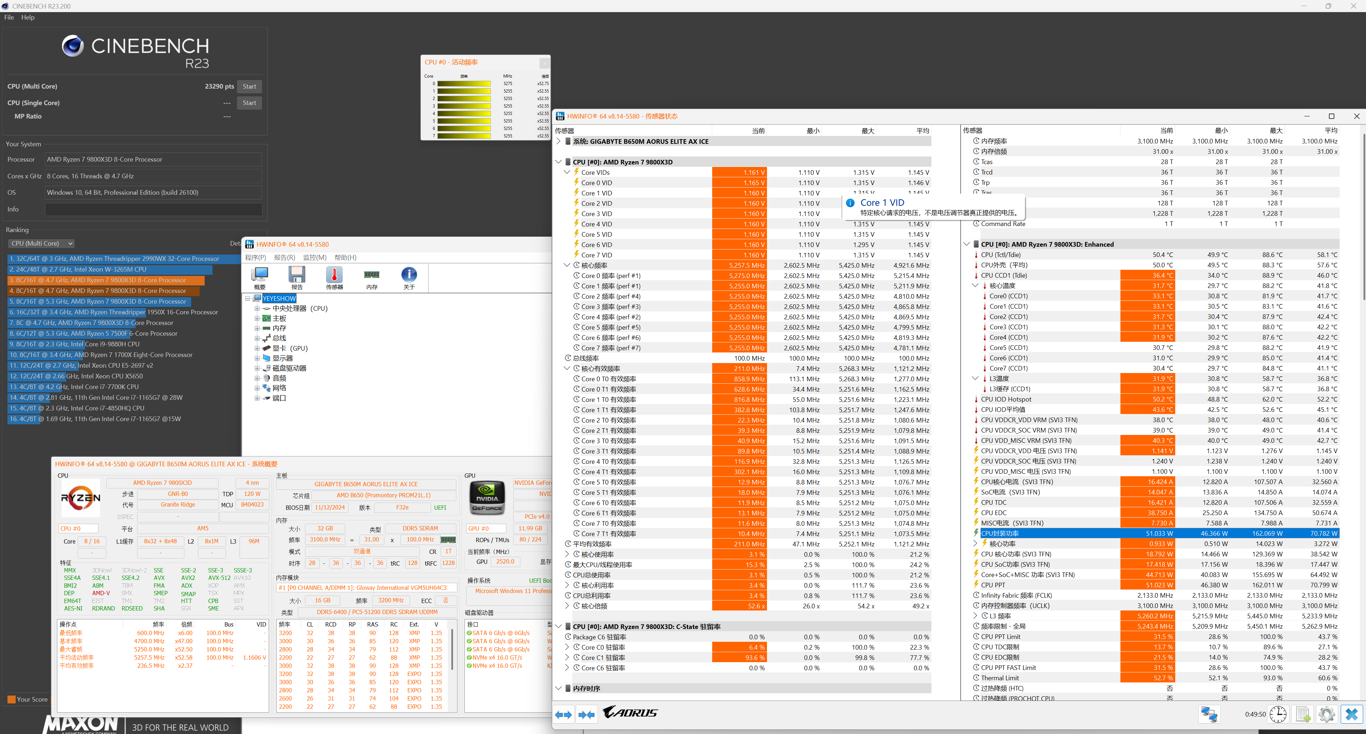
Task: Select the CPU封装功率 sensor row
Action: [999, 534]
